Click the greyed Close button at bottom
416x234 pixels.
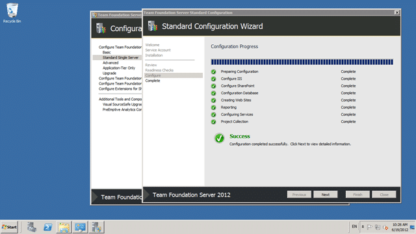coord(384,194)
